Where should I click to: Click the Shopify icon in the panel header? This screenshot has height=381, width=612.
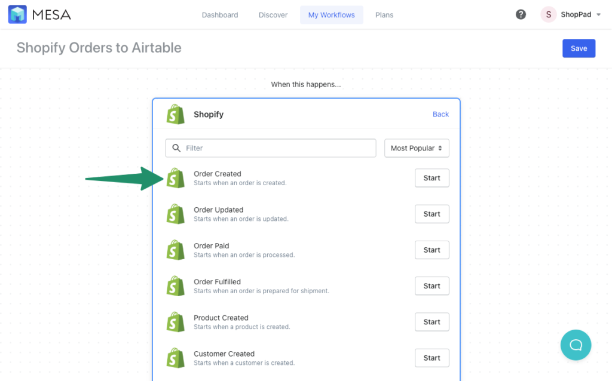click(175, 114)
